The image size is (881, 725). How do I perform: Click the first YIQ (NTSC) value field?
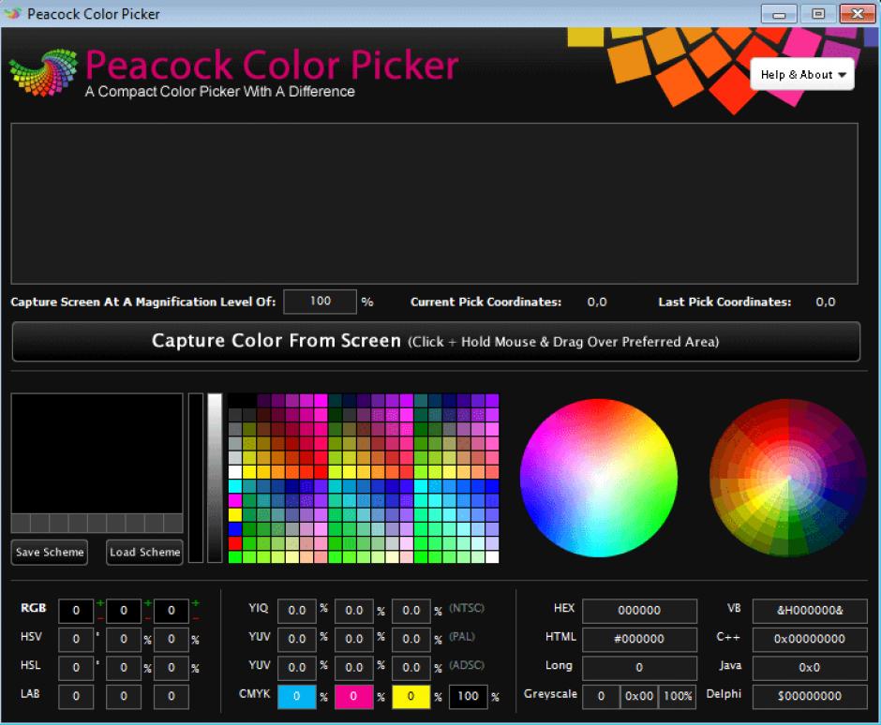click(x=297, y=611)
